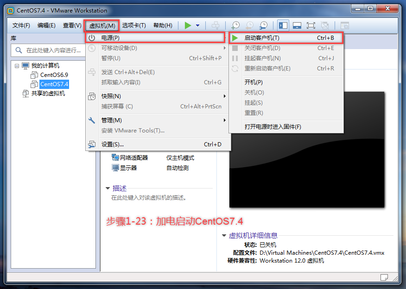Open the 选项卡(T) menu
406x289 pixels.
click(134, 25)
